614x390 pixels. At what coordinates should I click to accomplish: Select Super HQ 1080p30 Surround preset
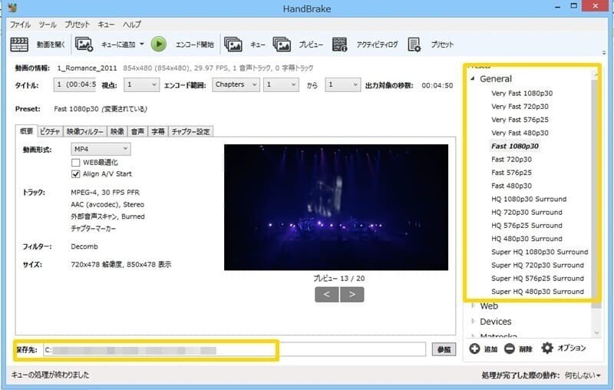point(540,252)
